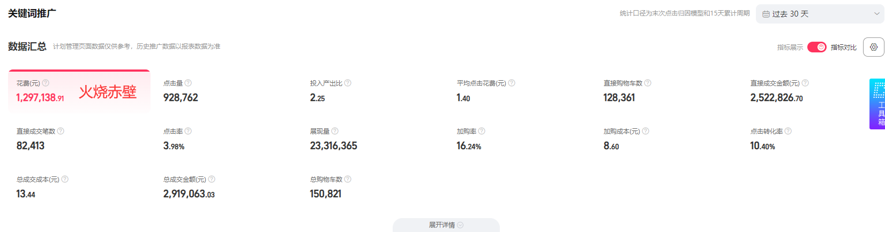Expand details with 展开详情 button
The height and width of the screenshot is (232, 885).
point(446,225)
